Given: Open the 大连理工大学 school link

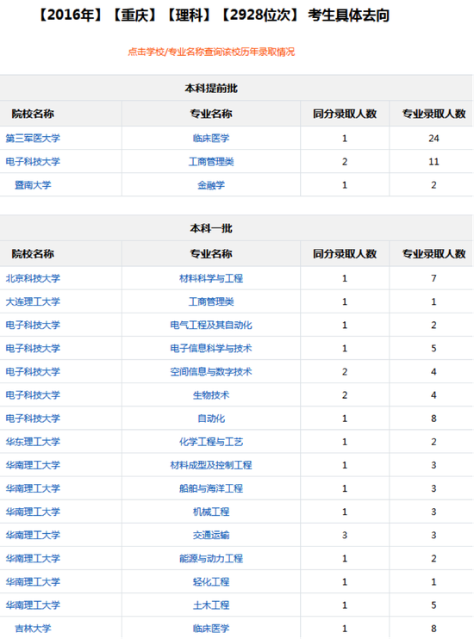Looking at the screenshot, I should (33, 301).
